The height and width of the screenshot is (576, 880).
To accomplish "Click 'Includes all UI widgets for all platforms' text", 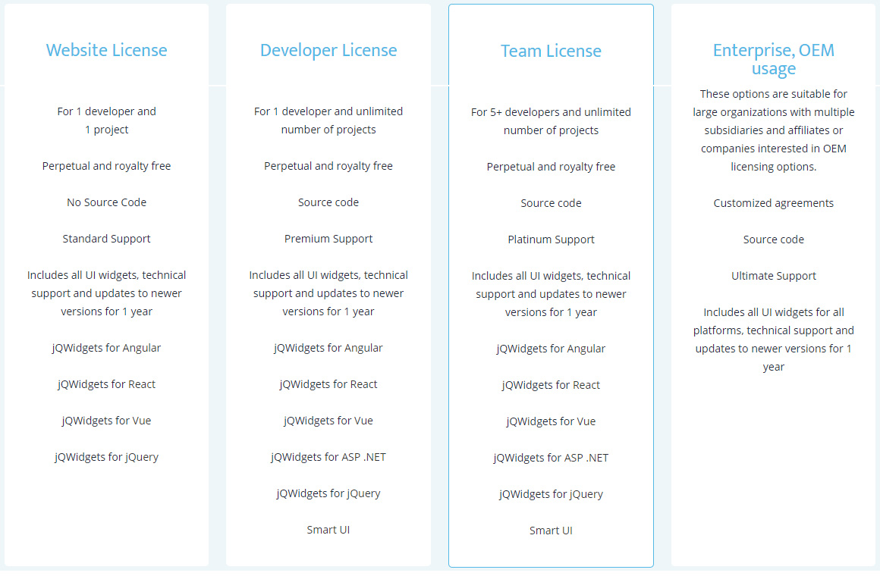I will pos(773,340).
